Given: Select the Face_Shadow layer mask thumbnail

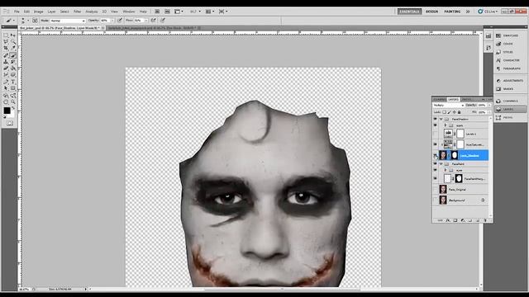Looking at the screenshot, I should click(x=454, y=155).
